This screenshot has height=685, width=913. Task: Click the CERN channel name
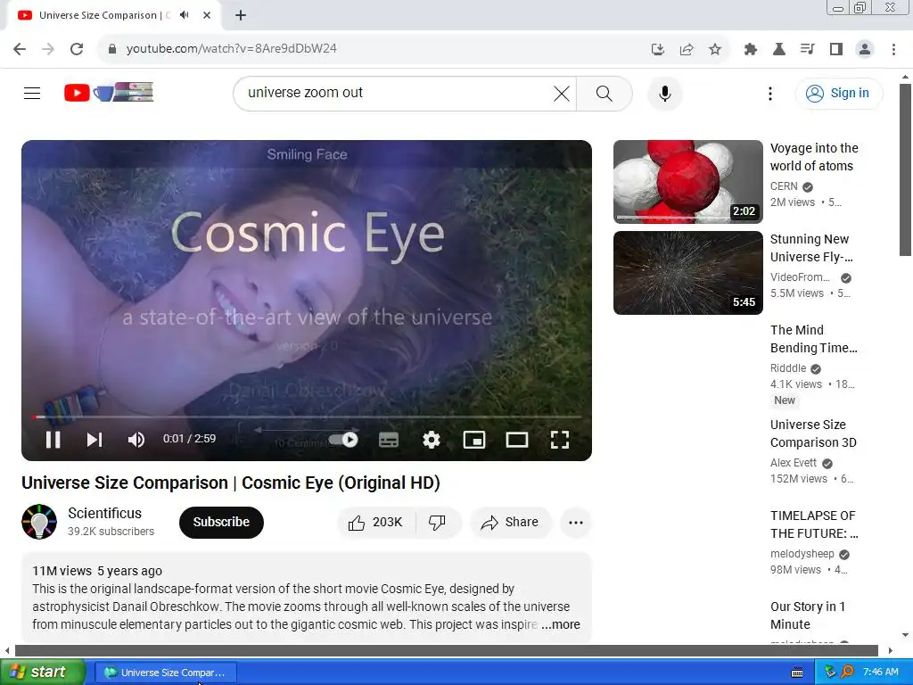pyautogui.click(x=784, y=186)
